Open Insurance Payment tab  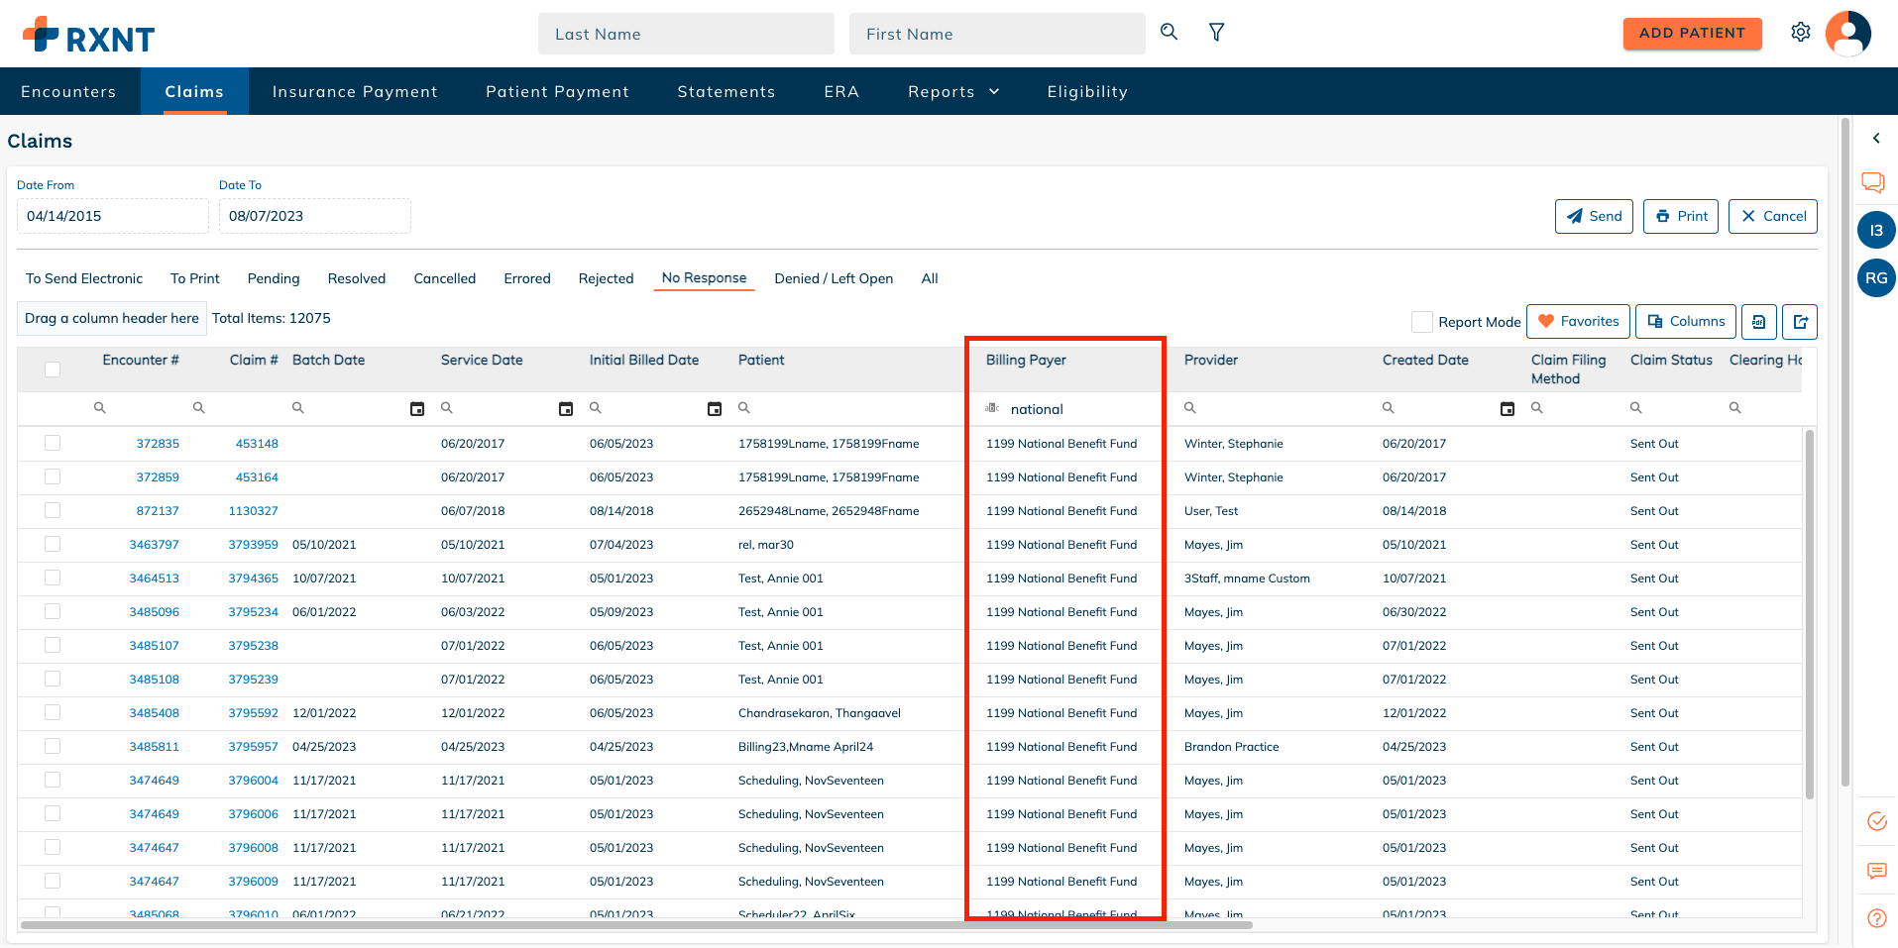point(355,91)
